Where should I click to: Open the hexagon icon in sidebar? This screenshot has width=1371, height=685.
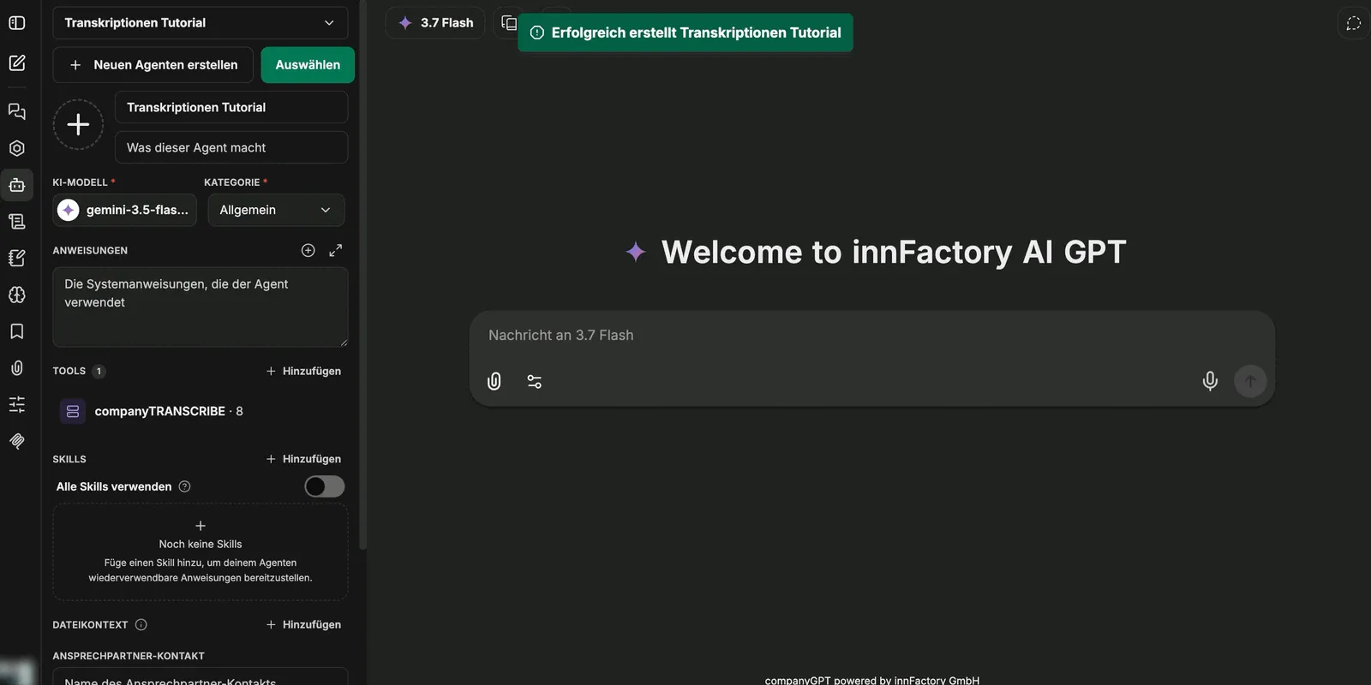tap(17, 148)
